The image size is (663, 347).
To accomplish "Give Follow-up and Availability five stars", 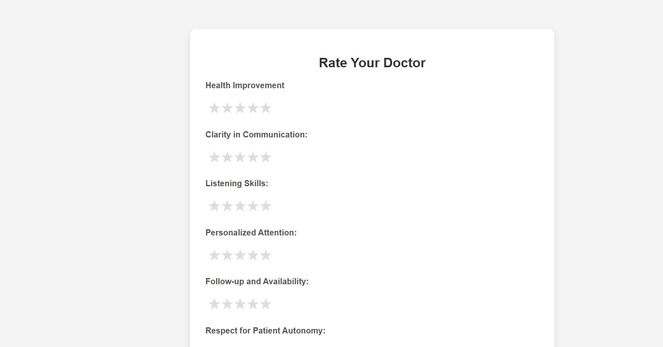I will (x=266, y=304).
